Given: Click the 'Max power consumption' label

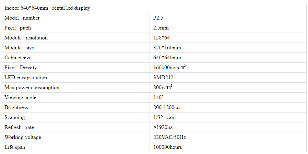Looking at the screenshot, I should tap(32, 87).
